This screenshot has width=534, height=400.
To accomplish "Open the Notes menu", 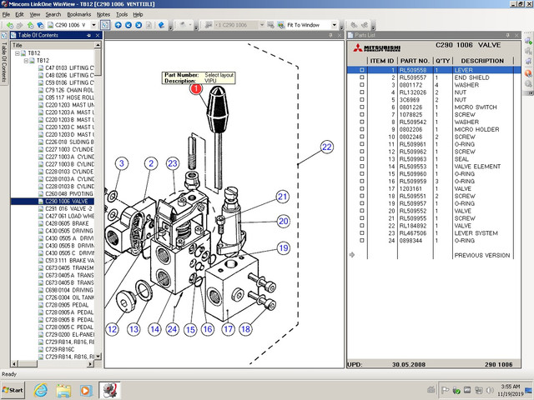I will click(x=103, y=15).
